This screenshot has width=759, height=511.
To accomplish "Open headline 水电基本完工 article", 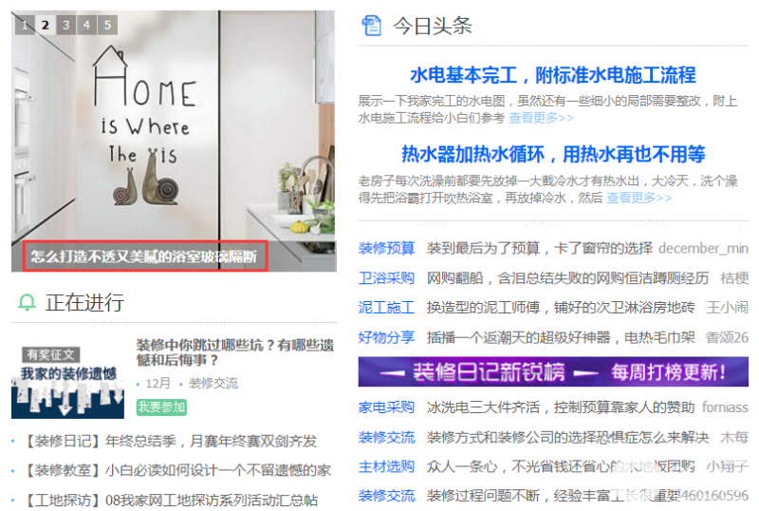I will click(553, 75).
